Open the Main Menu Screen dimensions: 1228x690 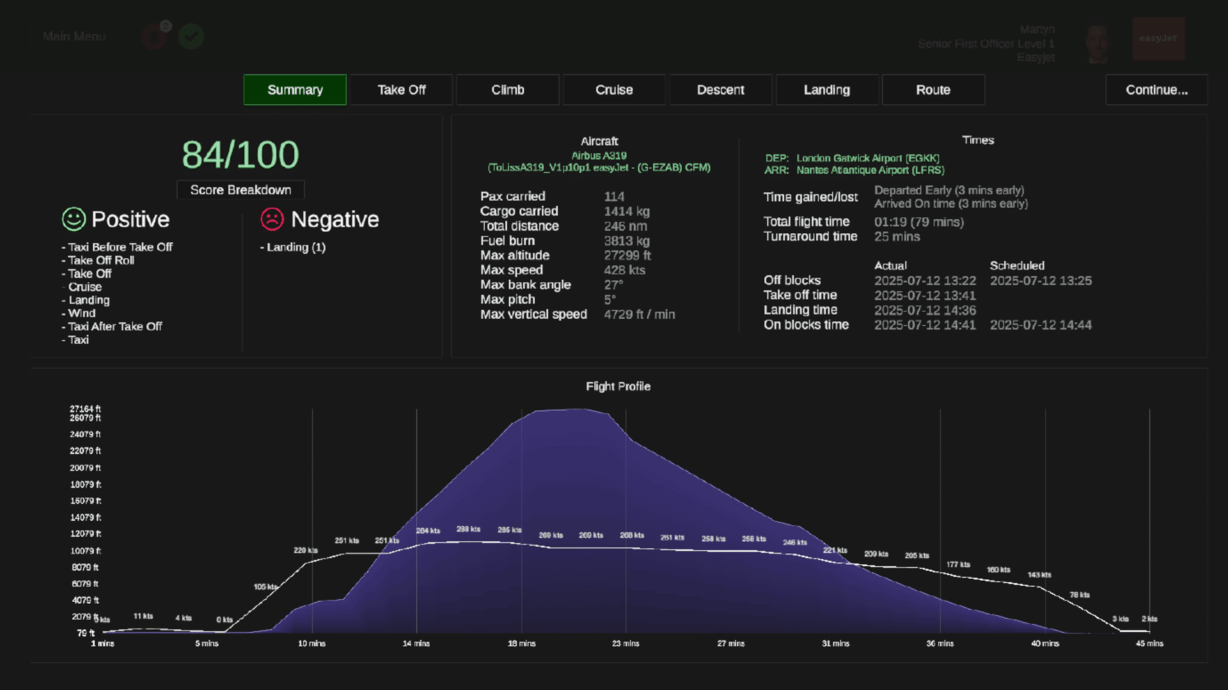coord(74,36)
